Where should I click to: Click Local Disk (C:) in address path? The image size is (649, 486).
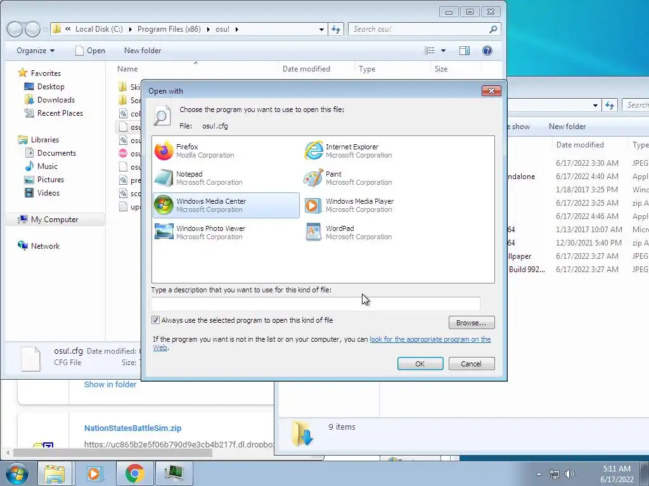(x=99, y=29)
